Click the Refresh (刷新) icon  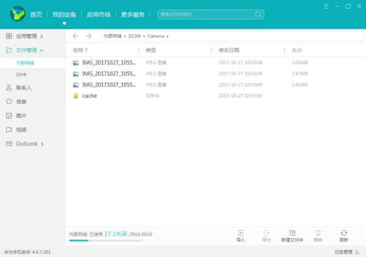(344, 233)
